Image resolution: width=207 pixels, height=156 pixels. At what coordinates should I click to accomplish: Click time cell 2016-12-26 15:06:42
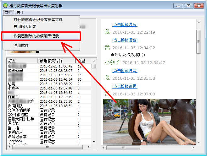click(x=56, y=66)
